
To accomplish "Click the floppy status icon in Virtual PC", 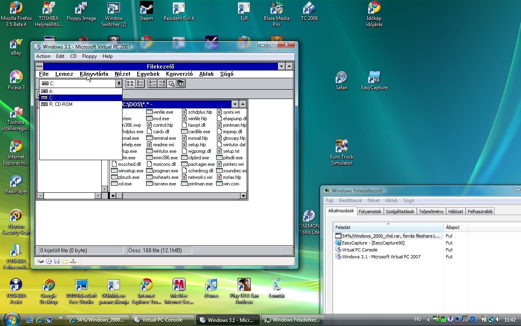I will click(x=57, y=261).
